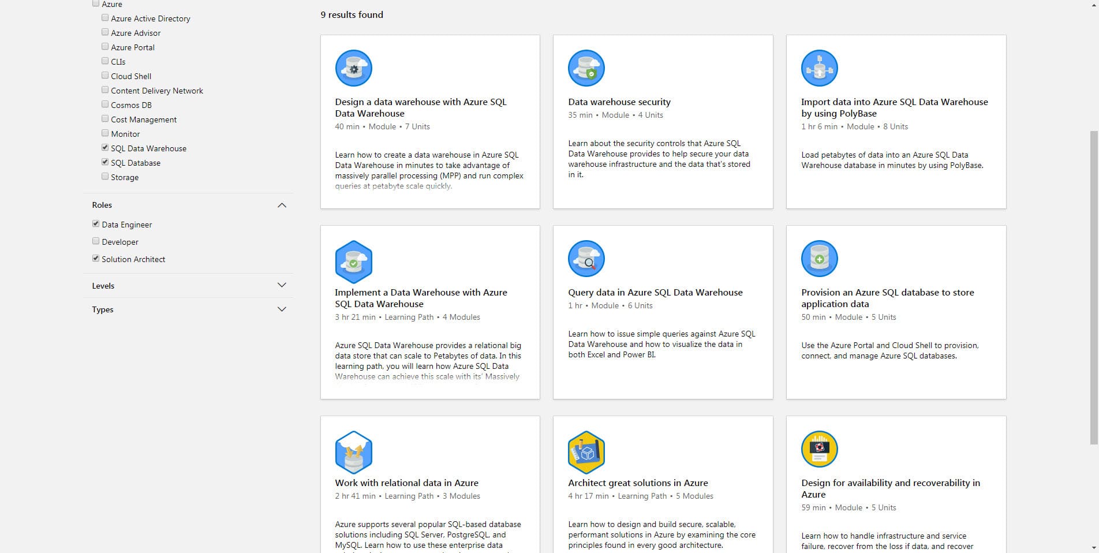This screenshot has height=553, width=1099.
Task: Click the '1 hr 6 min • Module • 8 Units' text
Action: coord(854,126)
